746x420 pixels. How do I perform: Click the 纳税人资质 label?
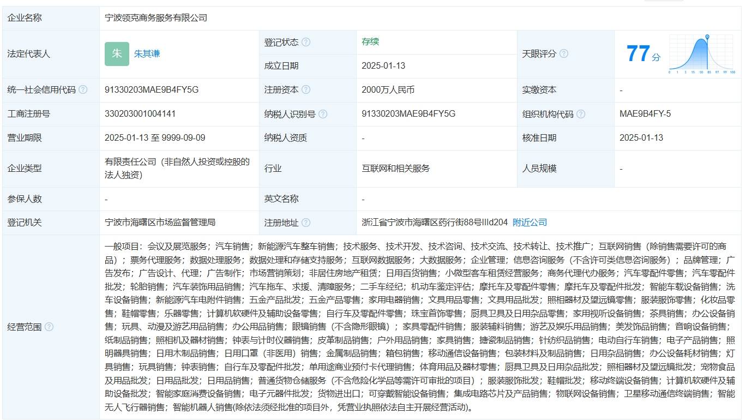point(286,138)
